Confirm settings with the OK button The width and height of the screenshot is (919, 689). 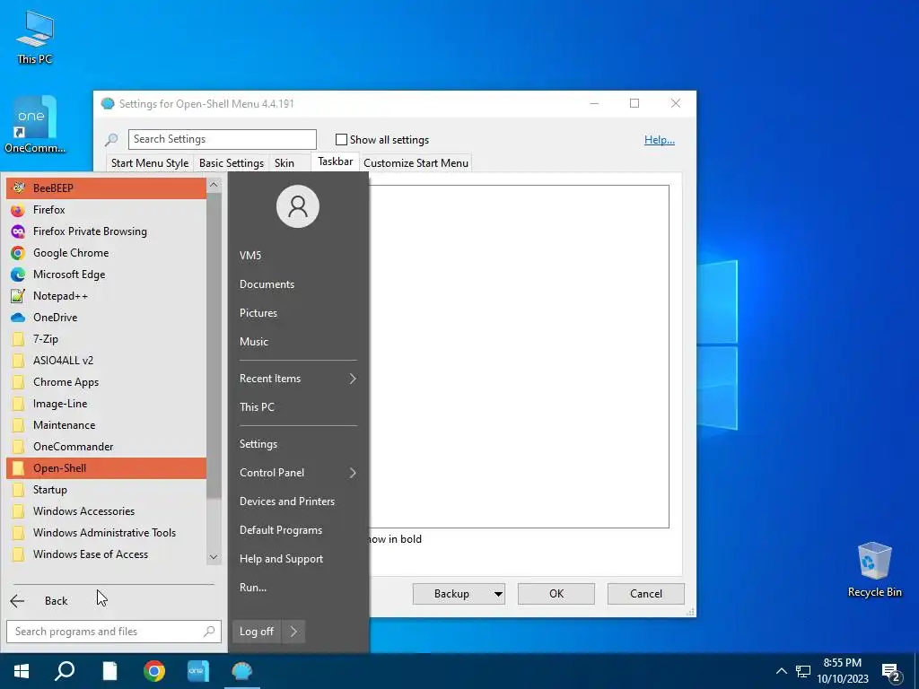pos(556,594)
